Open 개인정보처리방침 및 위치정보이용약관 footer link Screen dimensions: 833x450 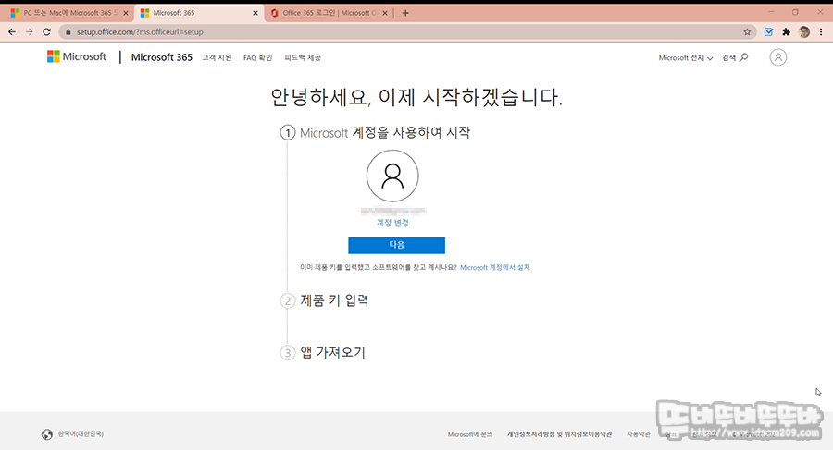[x=559, y=434]
